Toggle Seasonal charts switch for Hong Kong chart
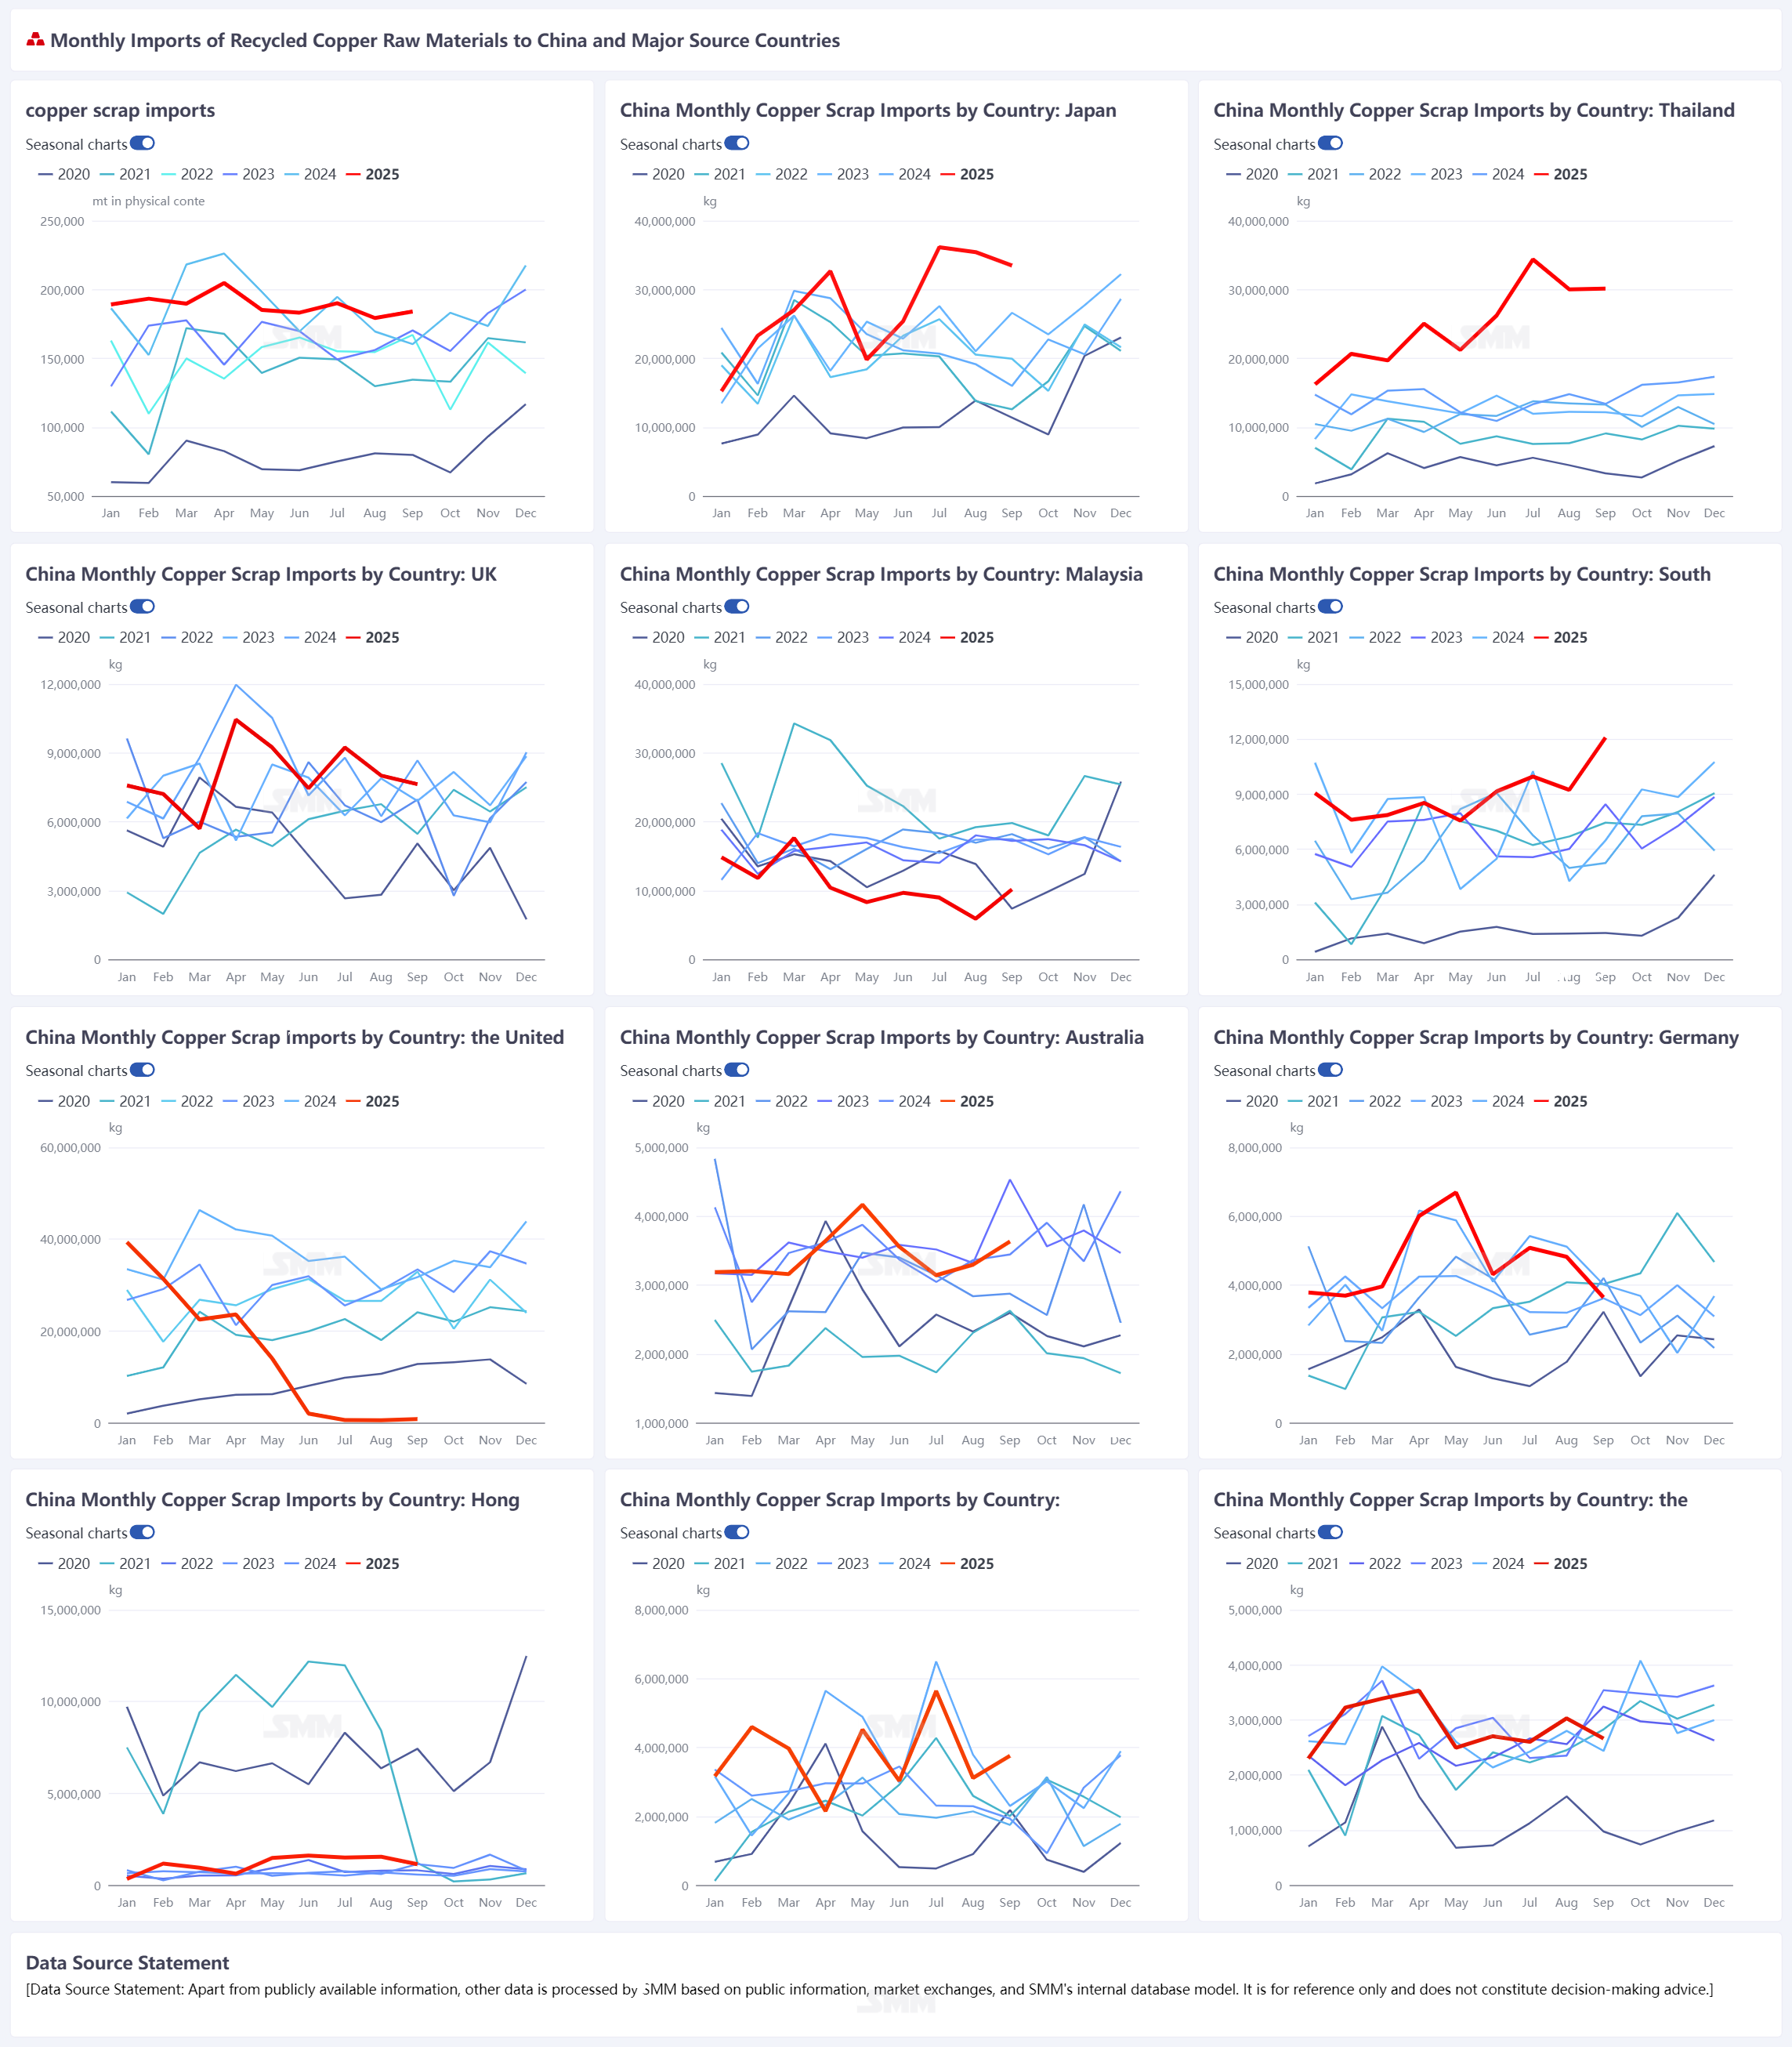The width and height of the screenshot is (1792, 2047). coord(142,1533)
